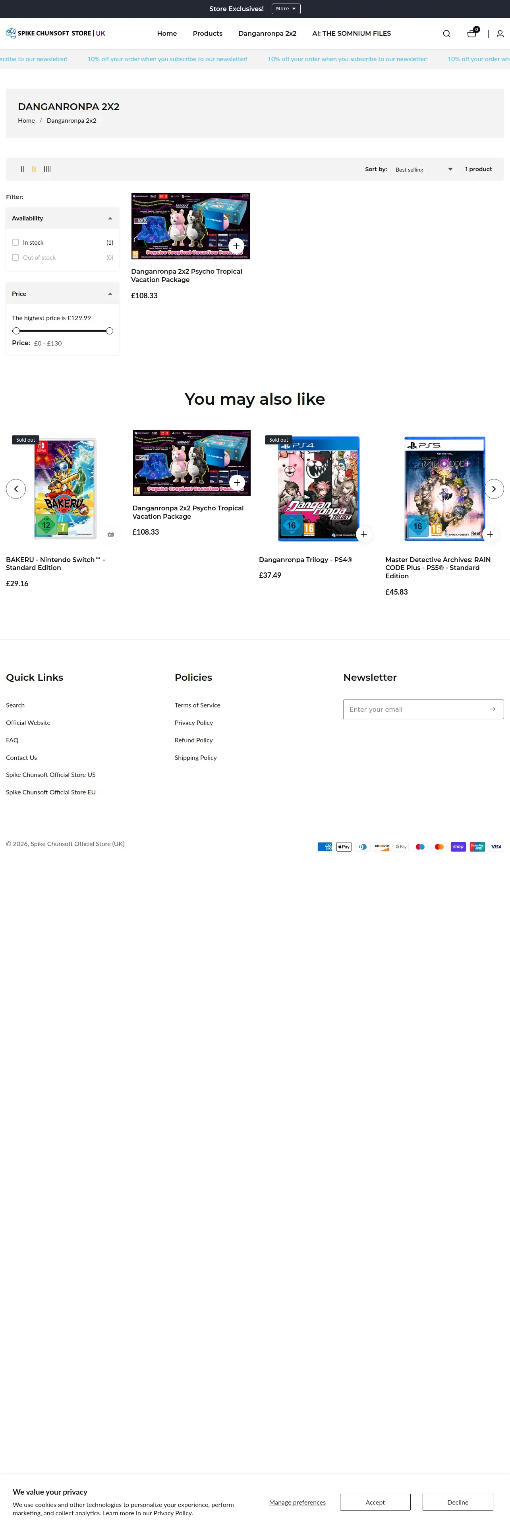This screenshot has width=510, height=1530.
Task: Open the account profile icon
Action: click(500, 34)
